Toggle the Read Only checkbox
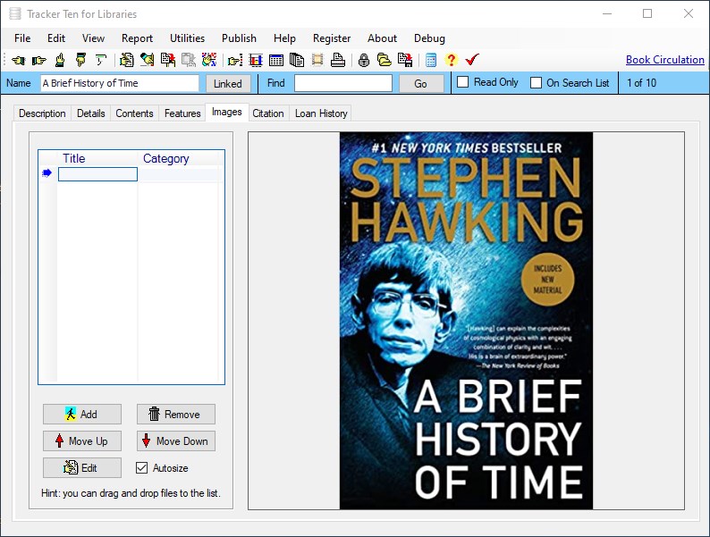 (x=462, y=82)
